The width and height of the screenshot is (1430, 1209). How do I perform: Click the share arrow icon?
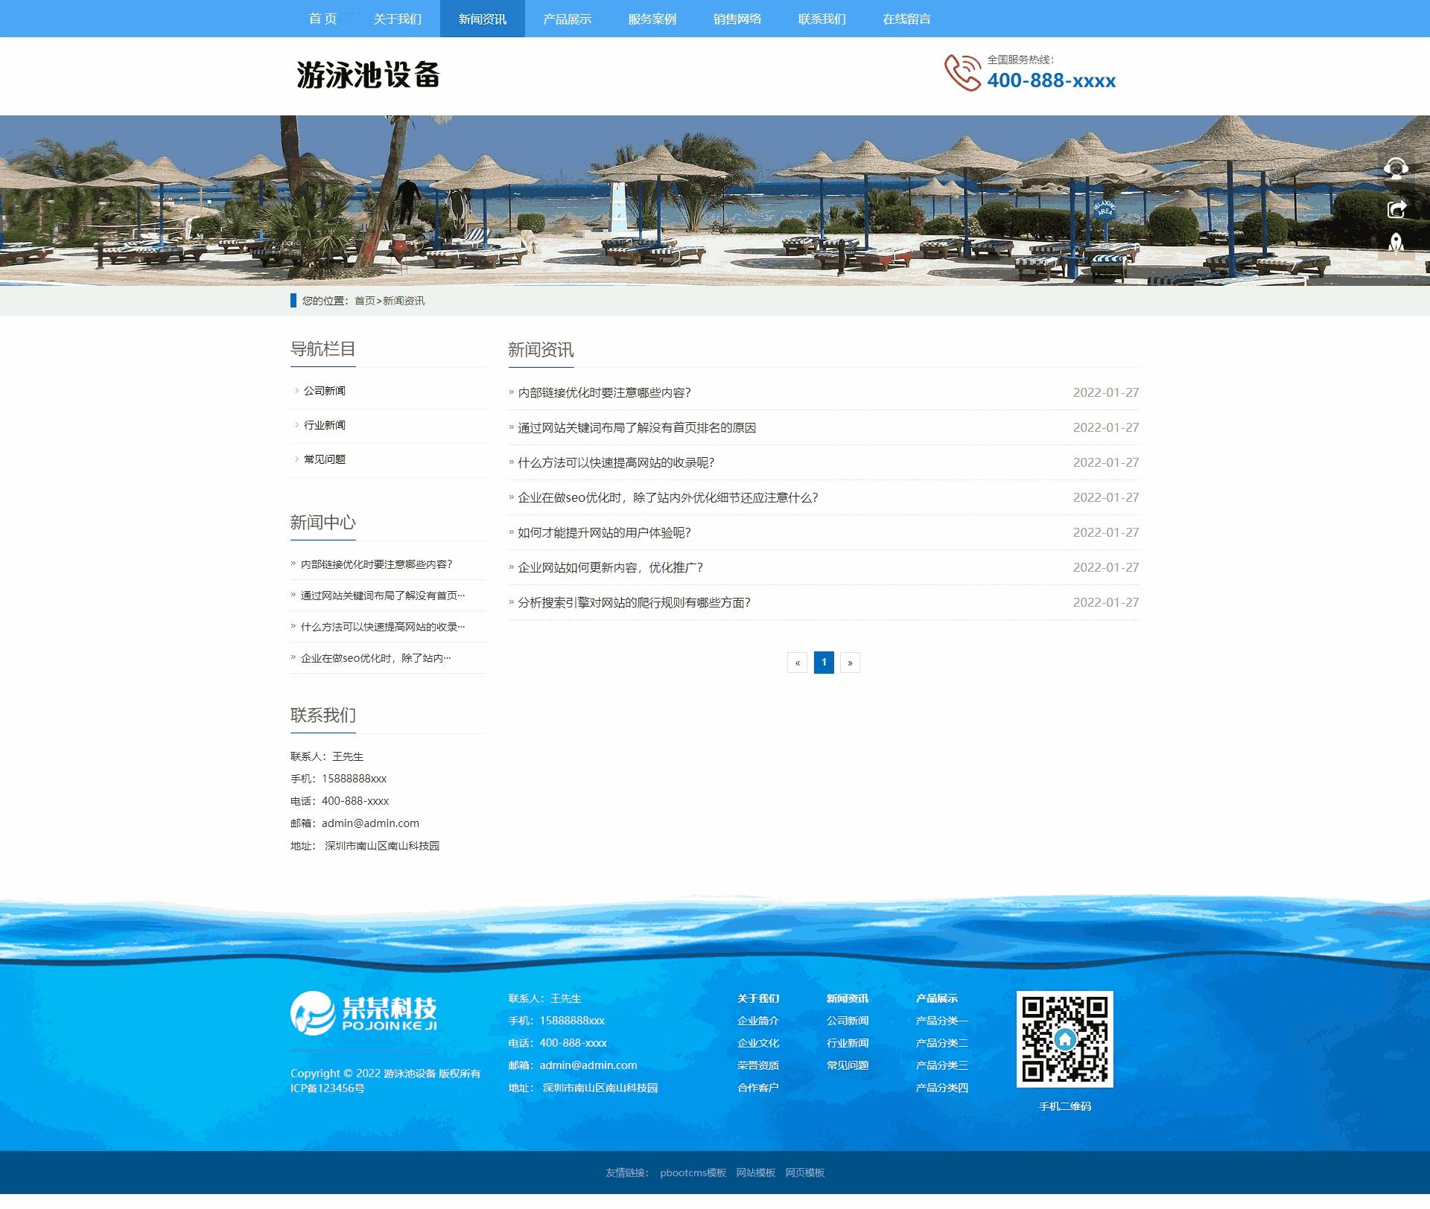(1396, 209)
